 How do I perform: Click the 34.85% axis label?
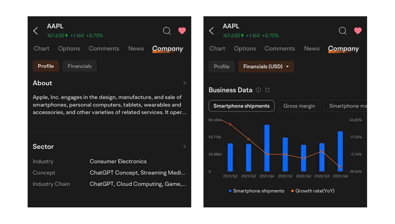356,120
